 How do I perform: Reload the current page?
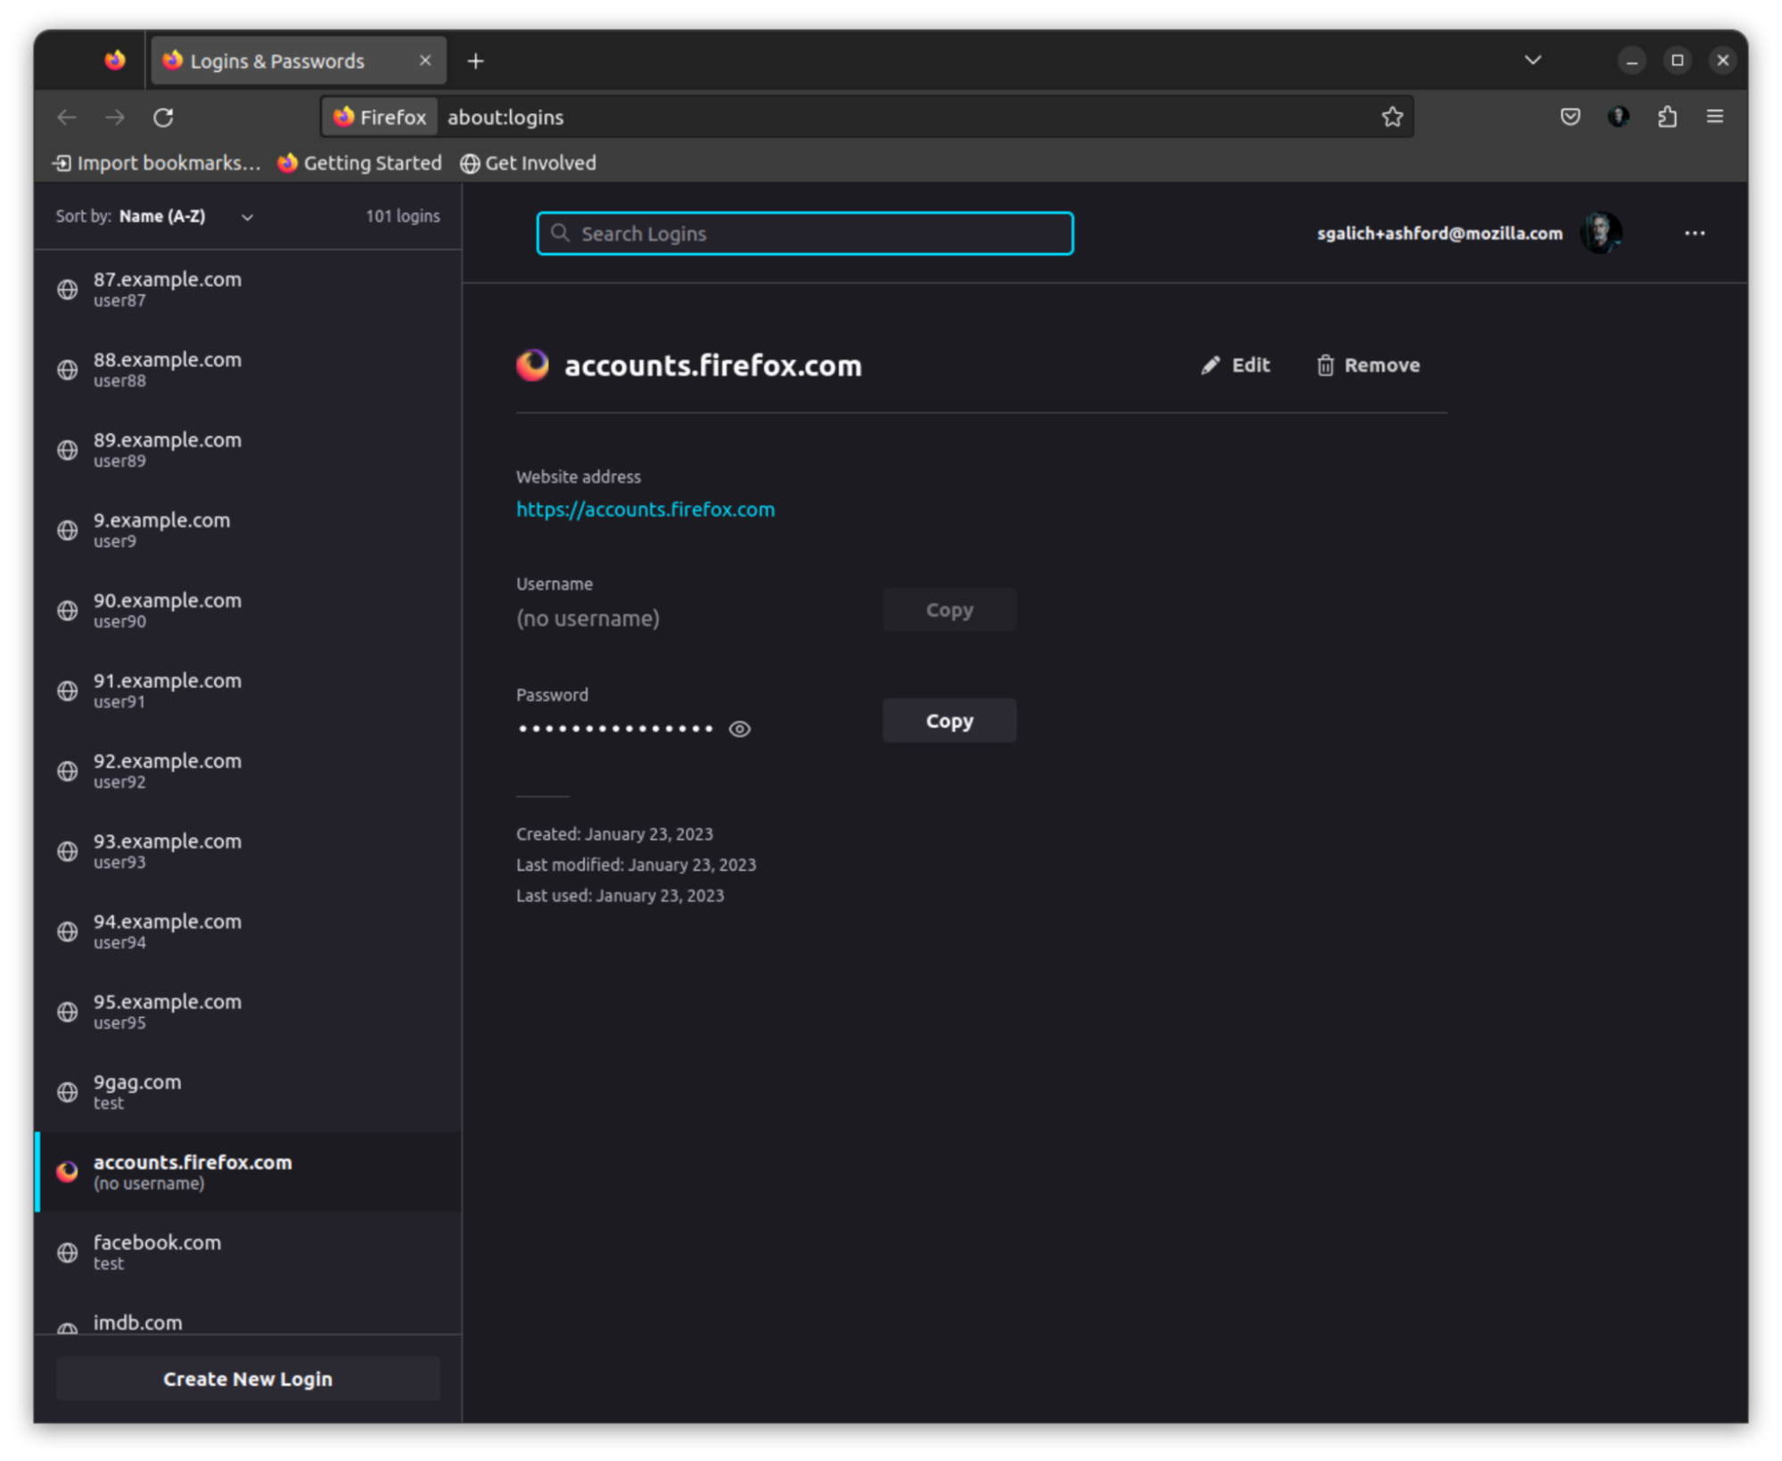point(163,117)
